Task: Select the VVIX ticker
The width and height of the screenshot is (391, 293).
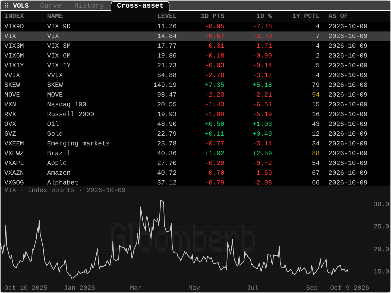Action: 12,75
